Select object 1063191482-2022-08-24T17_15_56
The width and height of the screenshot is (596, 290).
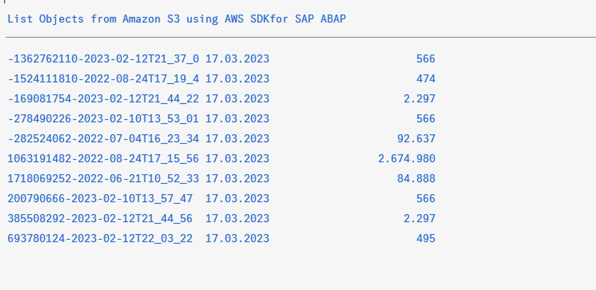[102, 158]
